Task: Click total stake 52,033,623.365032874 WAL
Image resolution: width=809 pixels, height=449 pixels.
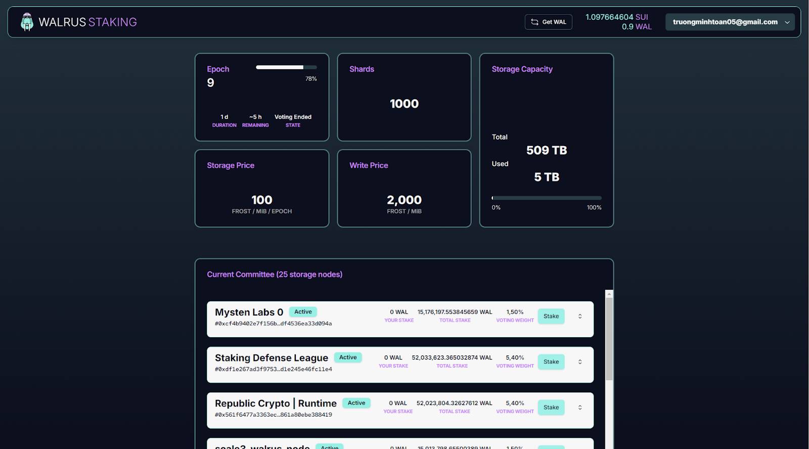Action: coord(452,357)
